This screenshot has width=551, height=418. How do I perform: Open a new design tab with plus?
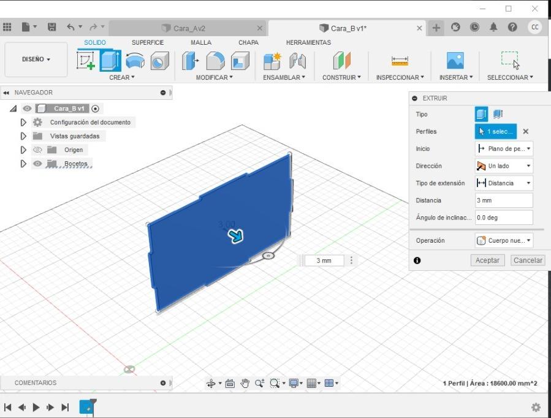click(x=436, y=28)
